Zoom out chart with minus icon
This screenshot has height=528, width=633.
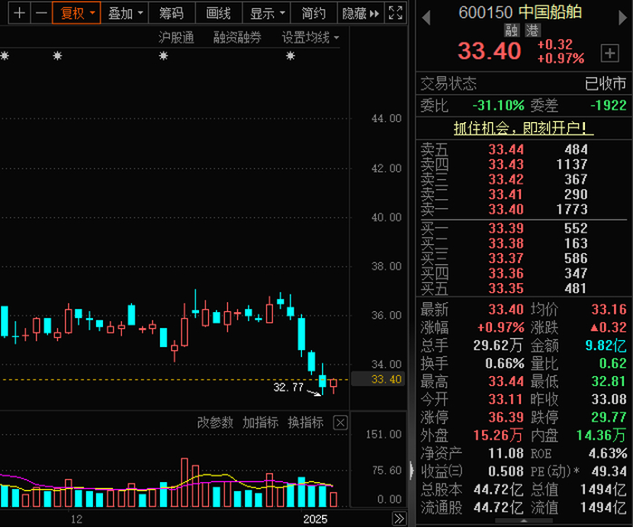[x=41, y=14]
